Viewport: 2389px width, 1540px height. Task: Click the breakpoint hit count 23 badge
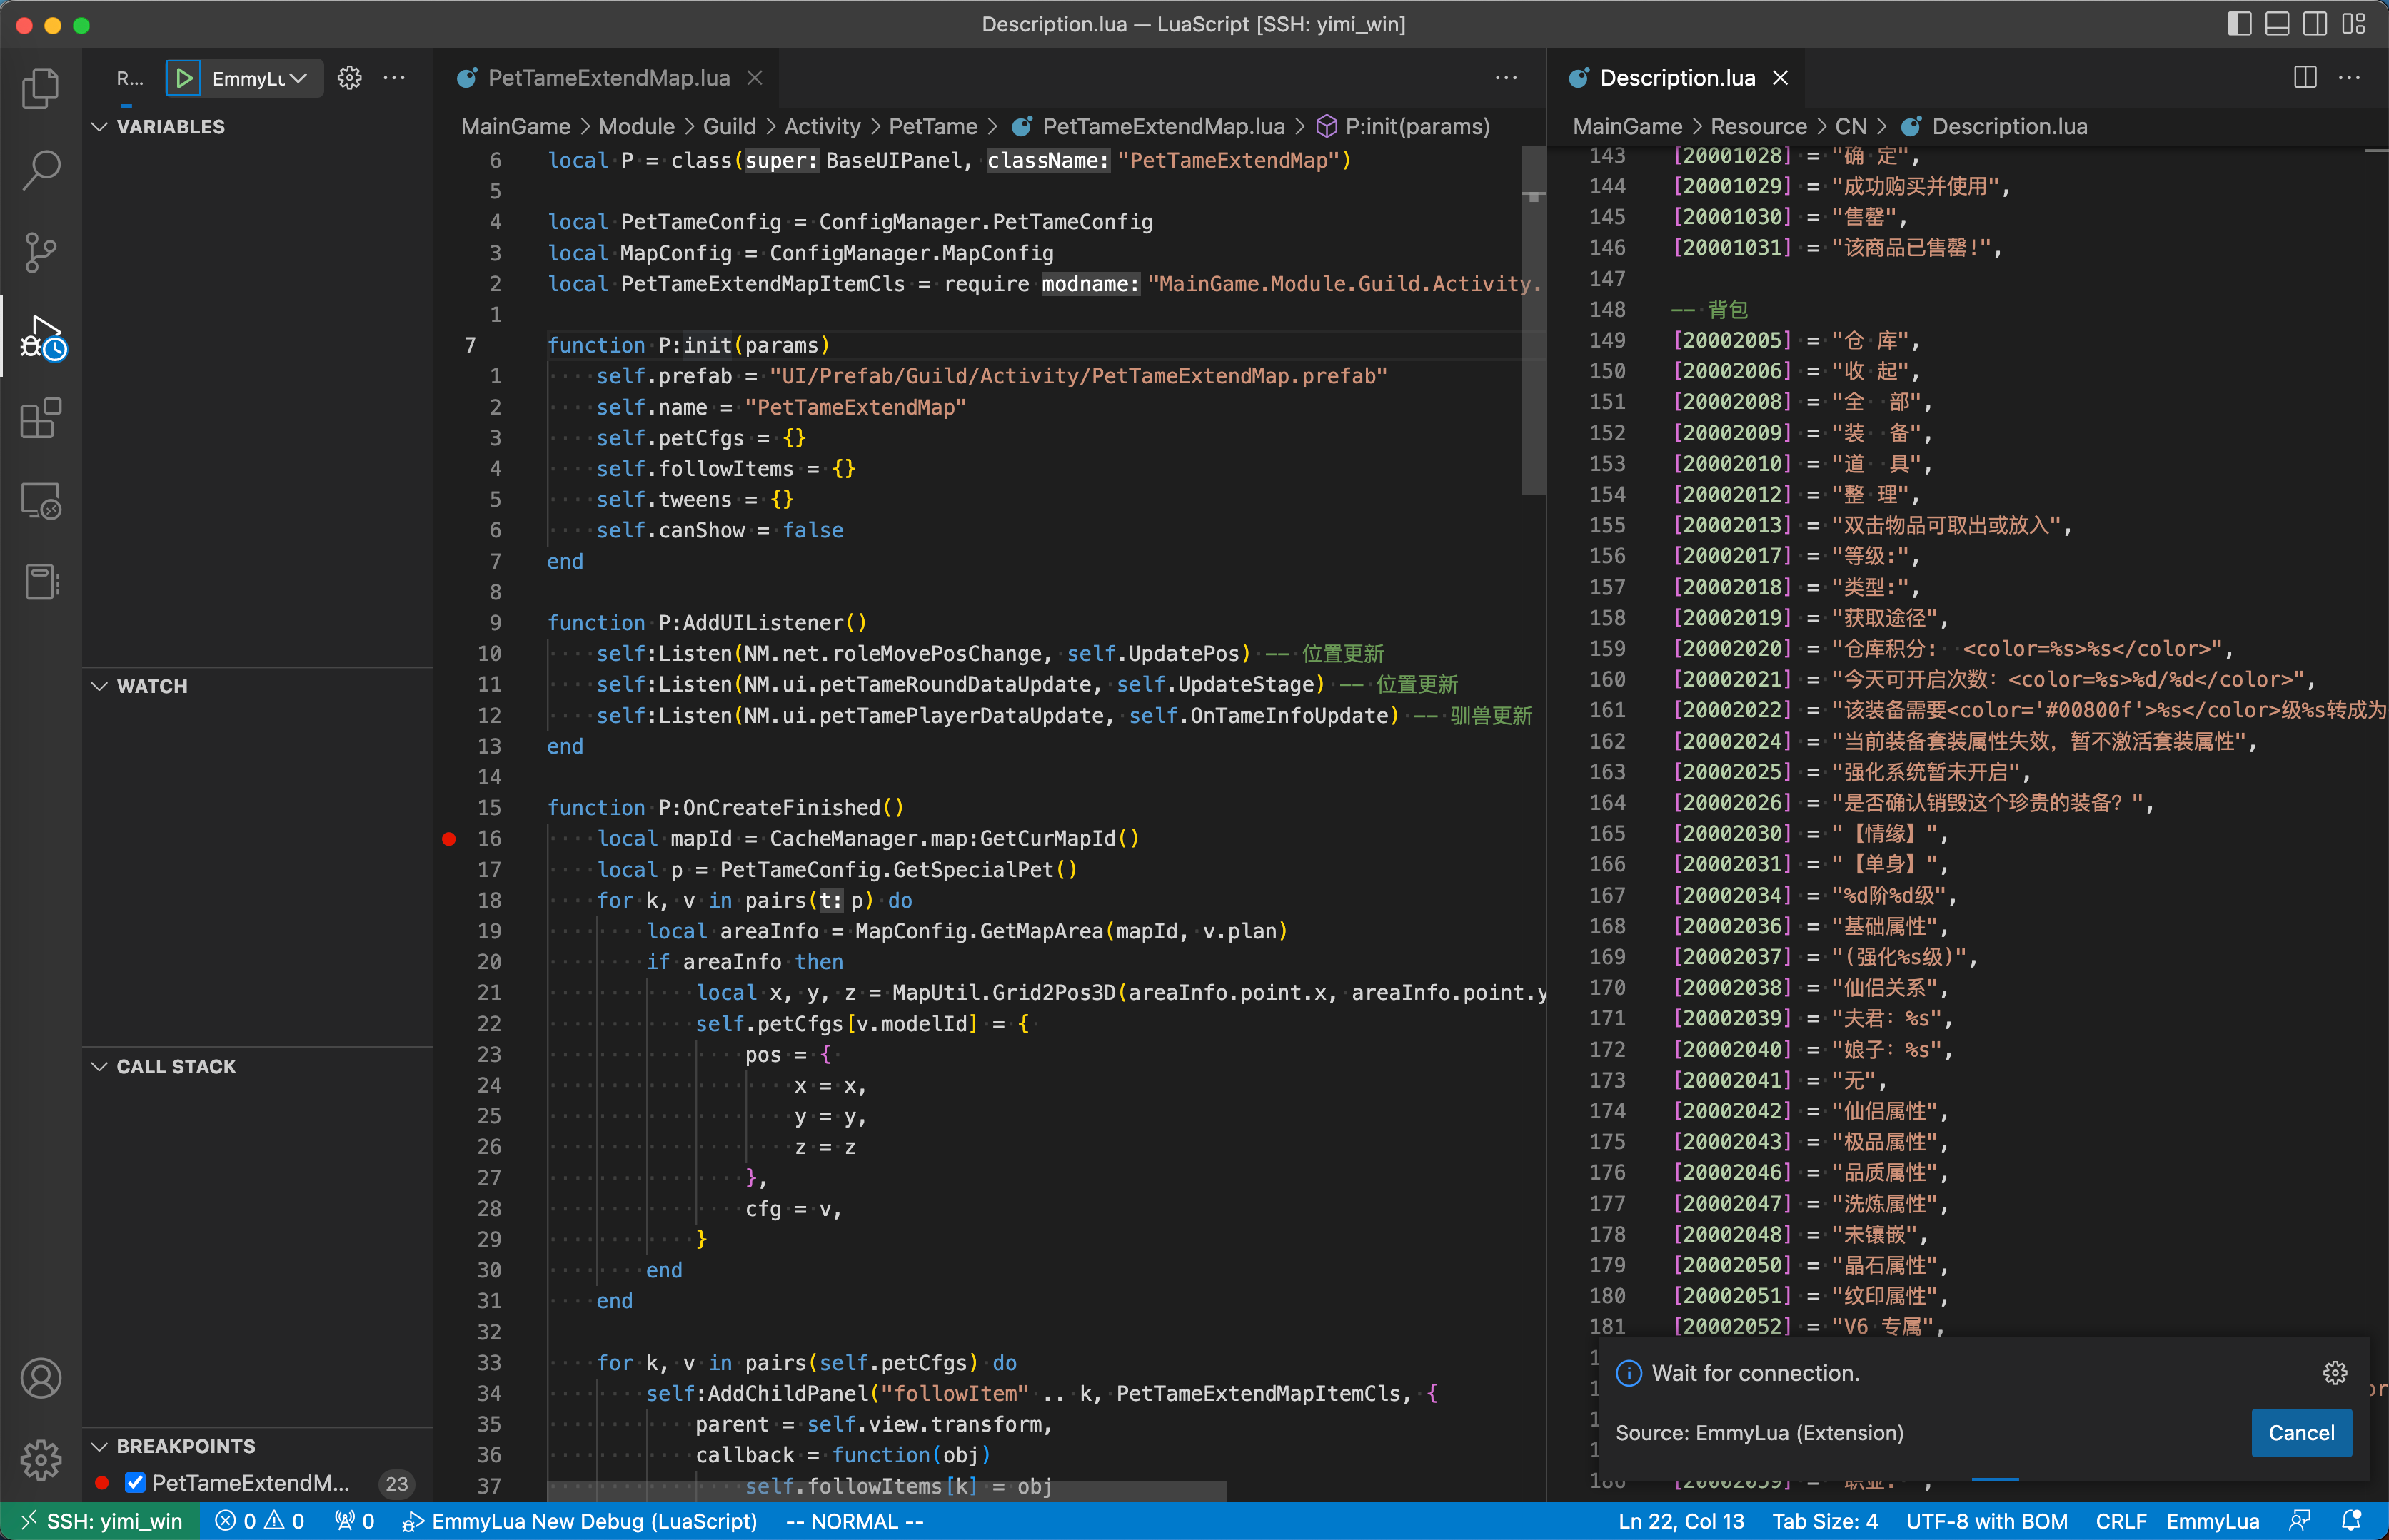(x=396, y=1483)
